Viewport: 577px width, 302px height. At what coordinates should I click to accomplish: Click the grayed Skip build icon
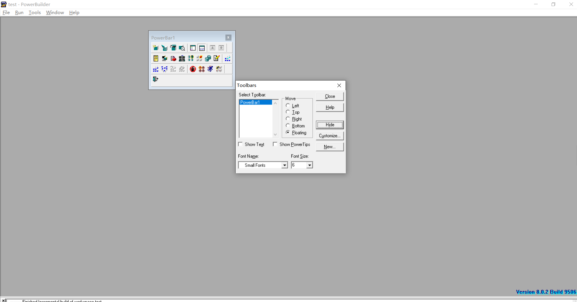click(173, 69)
